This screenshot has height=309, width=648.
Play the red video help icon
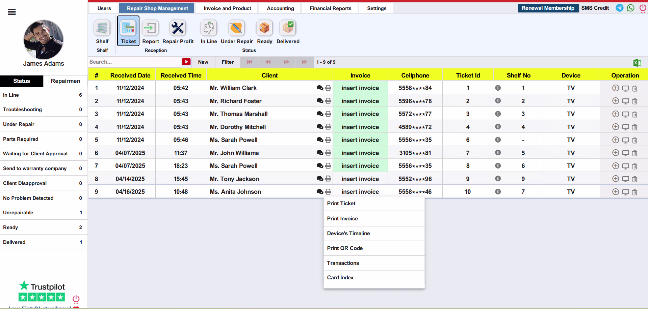(186, 62)
